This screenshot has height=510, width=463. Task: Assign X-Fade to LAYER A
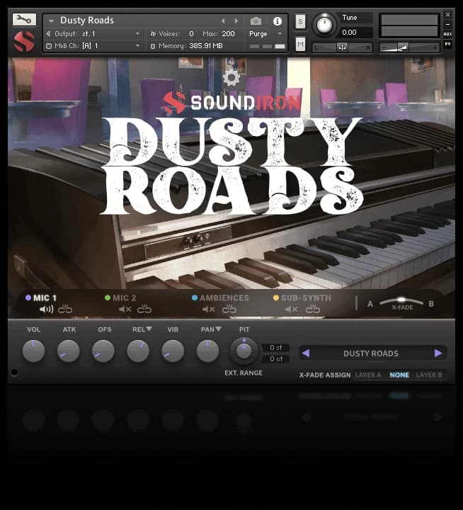pyautogui.click(x=367, y=375)
